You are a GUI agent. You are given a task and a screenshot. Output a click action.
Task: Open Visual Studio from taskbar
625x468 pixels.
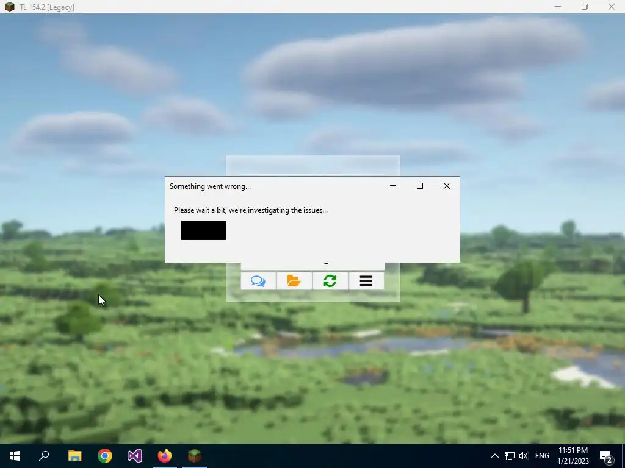pos(135,456)
